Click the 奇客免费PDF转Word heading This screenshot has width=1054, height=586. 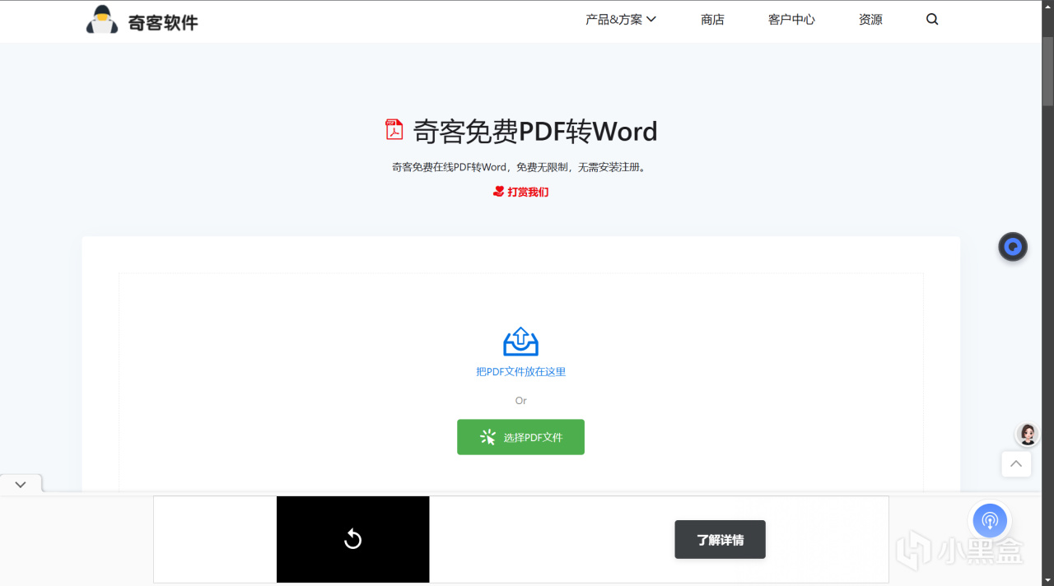(x=535, y=131)
